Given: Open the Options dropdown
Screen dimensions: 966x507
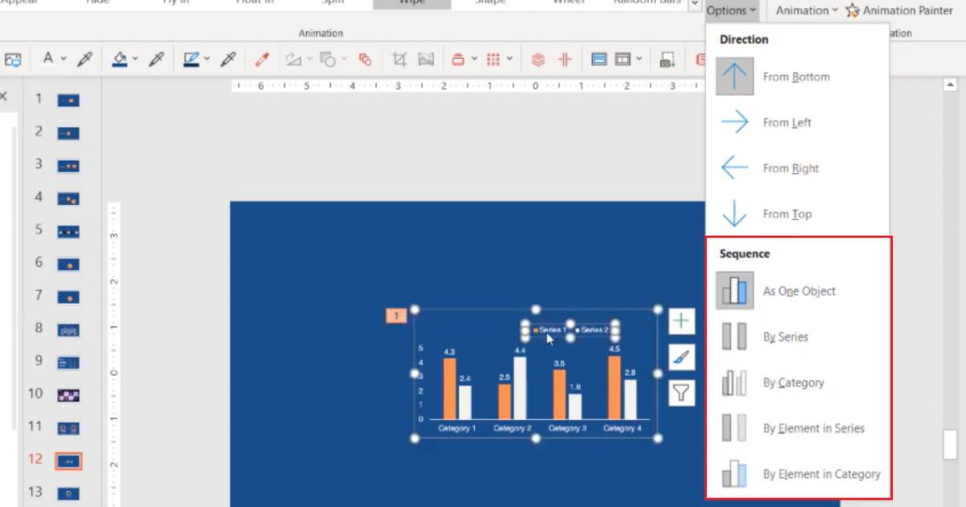Looking at the screenshot, I should [730, 10].
